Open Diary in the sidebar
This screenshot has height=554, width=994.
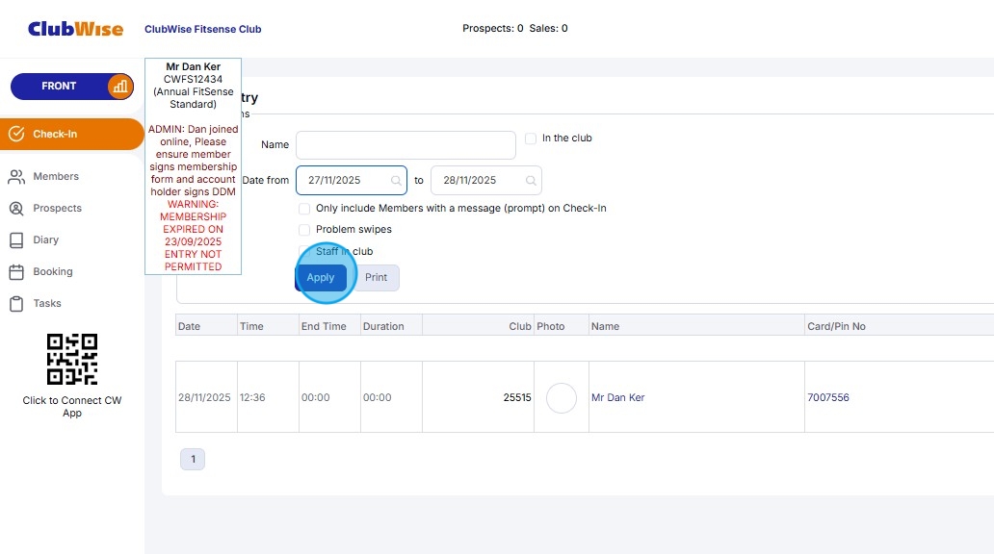45,239
